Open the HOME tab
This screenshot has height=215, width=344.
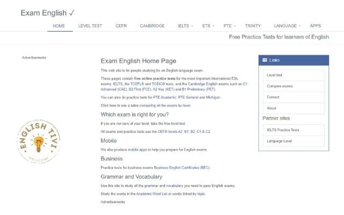click(x=59, y=26)
